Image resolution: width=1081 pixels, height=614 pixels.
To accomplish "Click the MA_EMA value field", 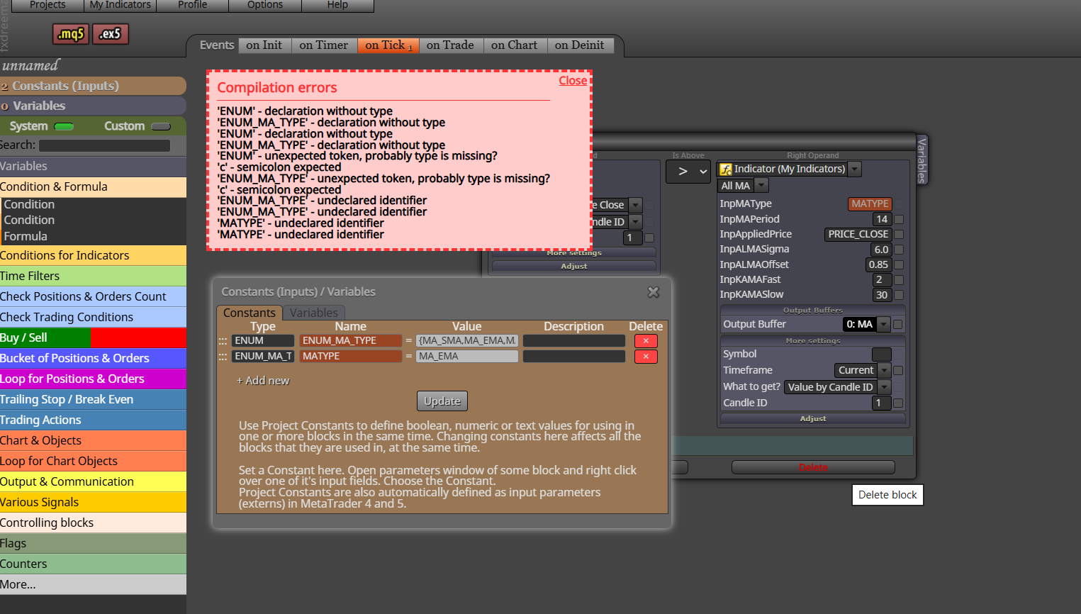I will (467, 357).
